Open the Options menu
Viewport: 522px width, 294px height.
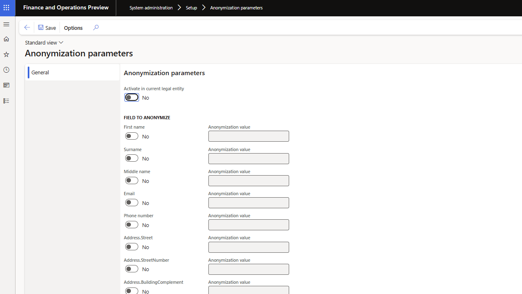pos(73,27)
